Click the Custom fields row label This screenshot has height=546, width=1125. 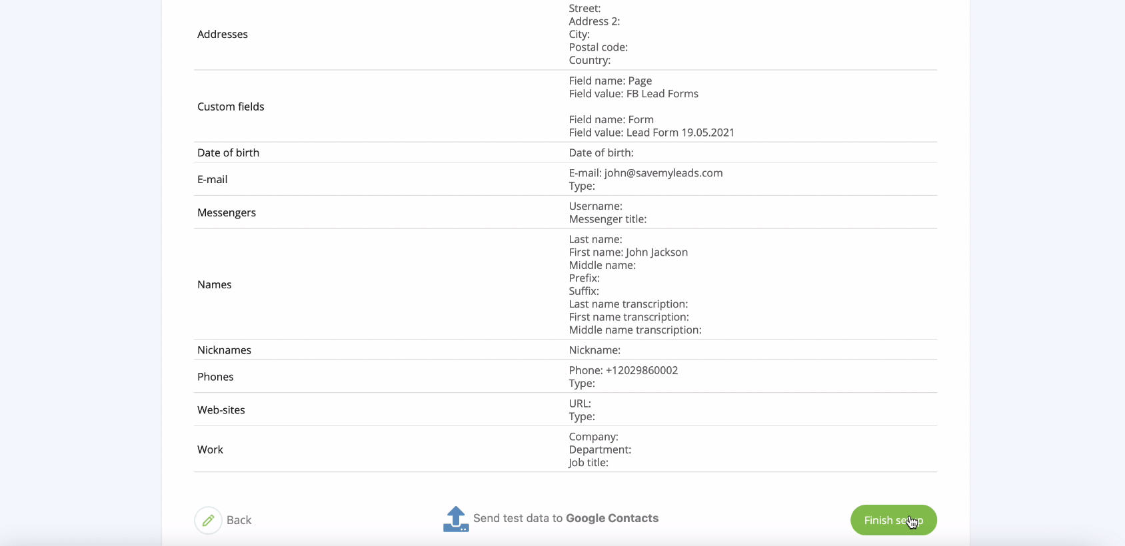point(231,107)
